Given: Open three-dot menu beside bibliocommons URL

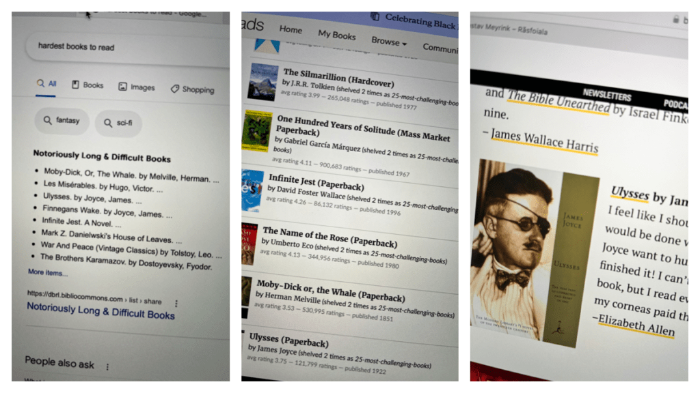Looking at the screenshot, I should 176,303.
